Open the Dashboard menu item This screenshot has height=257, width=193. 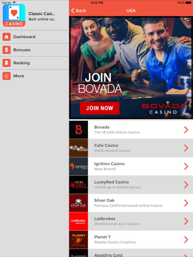tap(35, 37)
